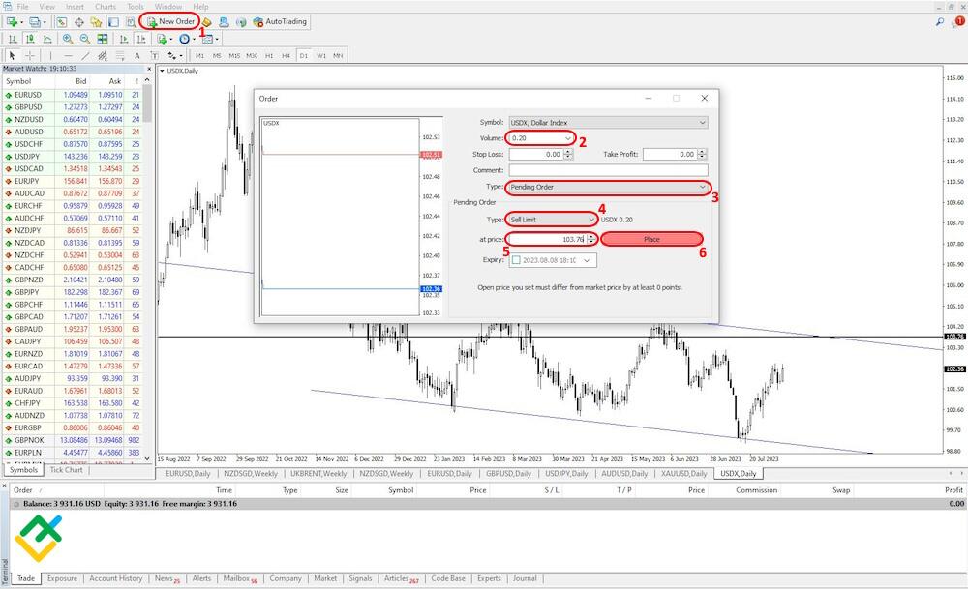Switch timeframe to W1
The width and height of the screenshot is (968, 589).
[x=321, y=55]
